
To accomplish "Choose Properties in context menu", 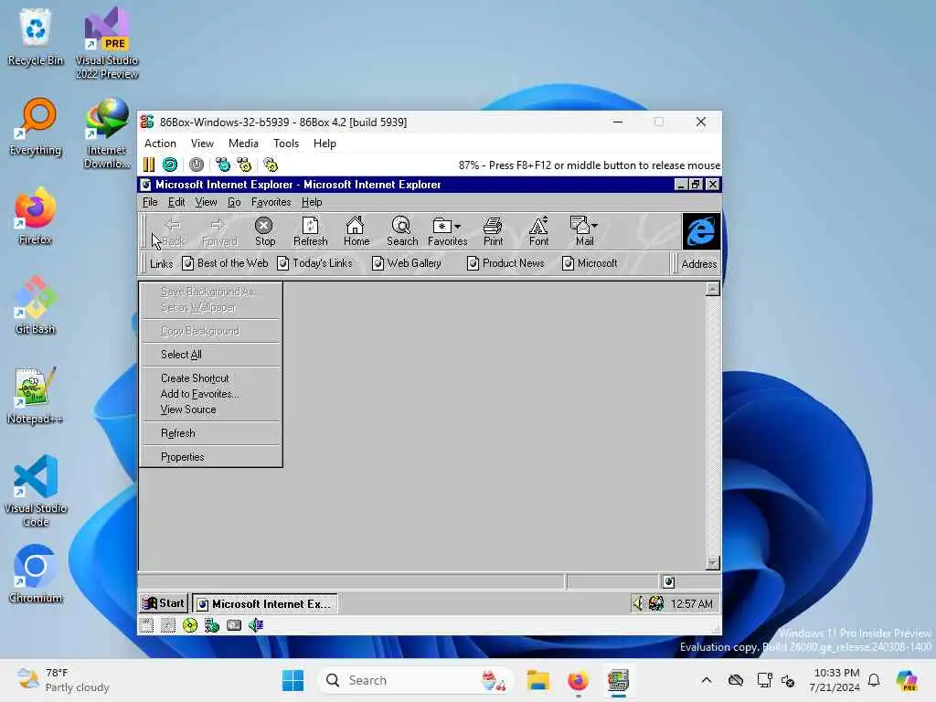I will point(211,457).
